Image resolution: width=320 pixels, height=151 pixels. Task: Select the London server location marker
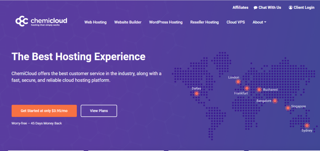238,82
